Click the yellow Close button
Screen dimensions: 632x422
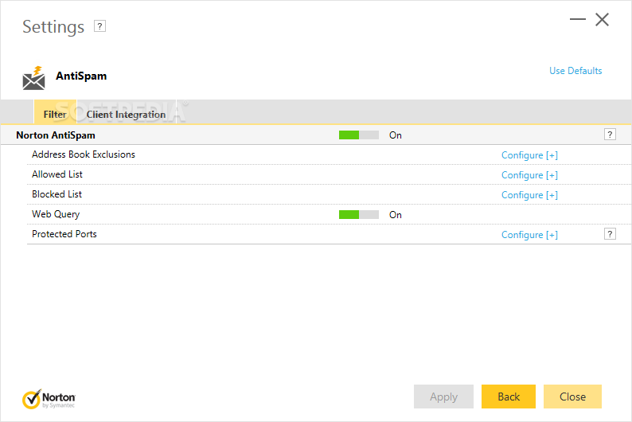point(572,397)
